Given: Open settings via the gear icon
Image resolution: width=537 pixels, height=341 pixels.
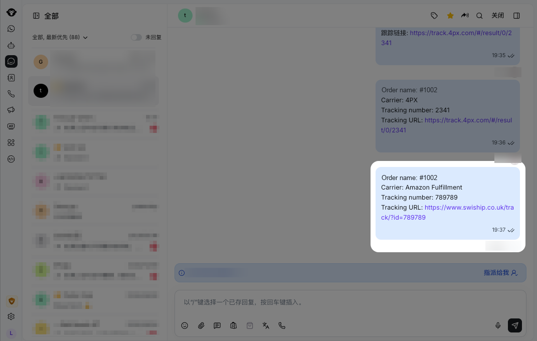Looking at the screenshot, I should click(x=11, y=317).
